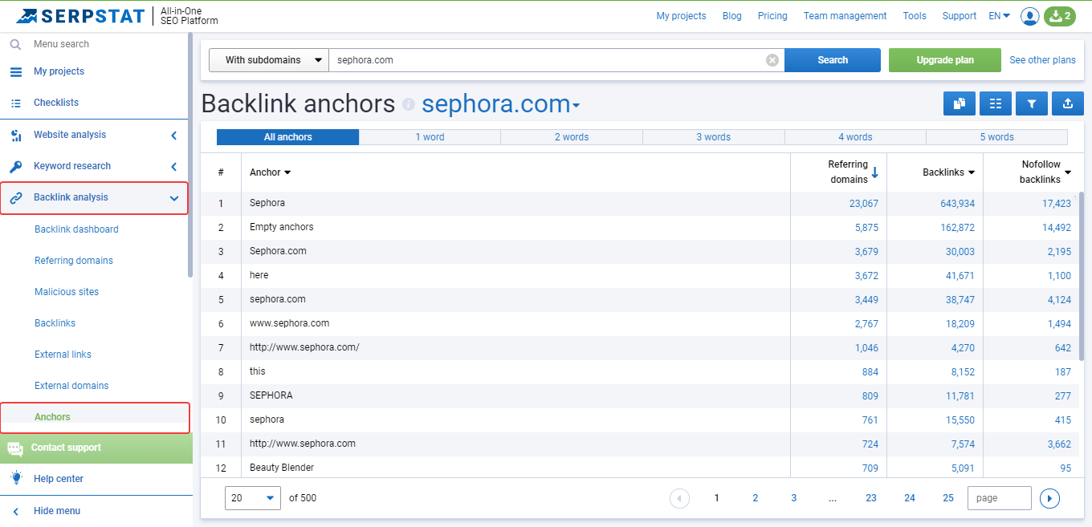Select the 2 words tab
1092x527 pixels.
point(572,137)
